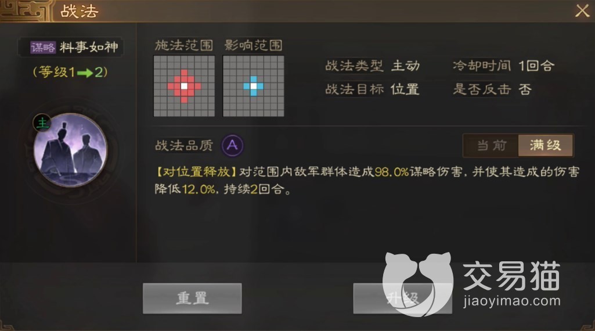The height and width of the screenshot is (331, 595).
Task: Click the 战法目标 位置 field
Action: pyautogui.click(x=373, y=89)
